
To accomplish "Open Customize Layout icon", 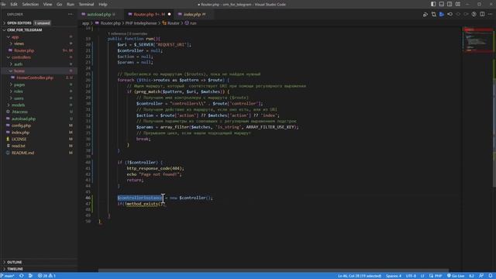I will tap(458, 5).
